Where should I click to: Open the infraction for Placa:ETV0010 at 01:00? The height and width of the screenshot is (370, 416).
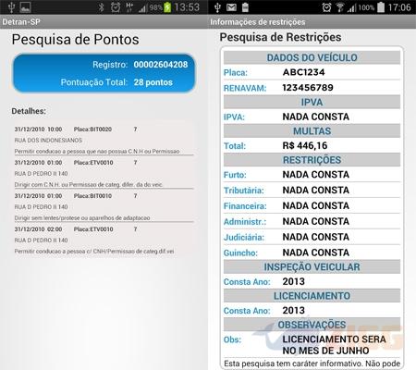tap(104, 174)
